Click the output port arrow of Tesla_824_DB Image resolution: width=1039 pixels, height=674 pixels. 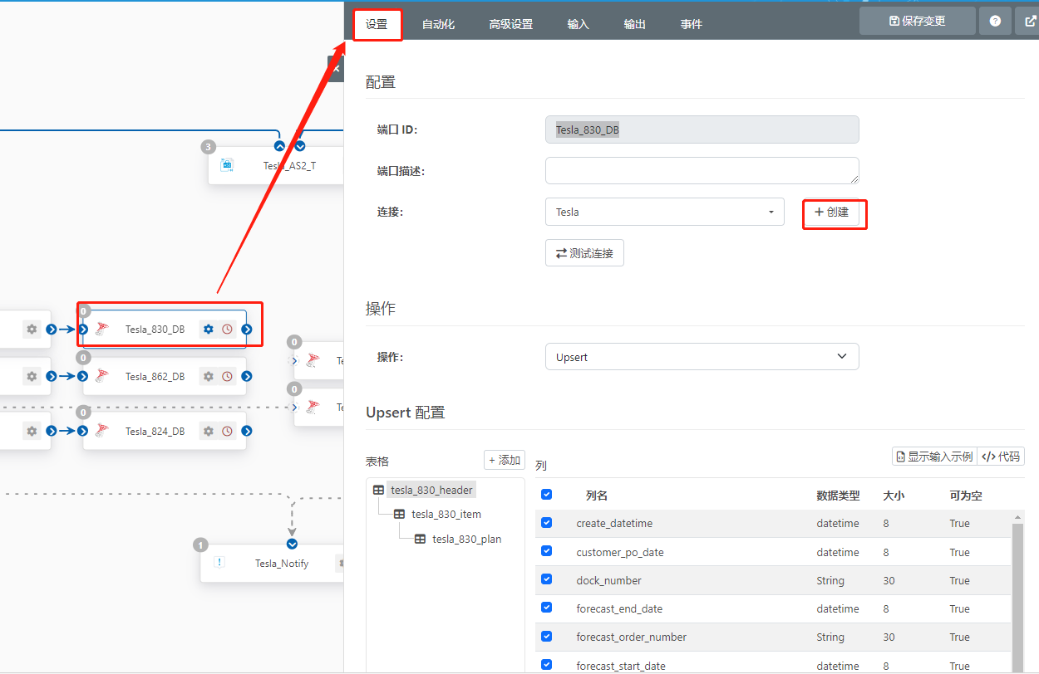click(x=247, y=431)
